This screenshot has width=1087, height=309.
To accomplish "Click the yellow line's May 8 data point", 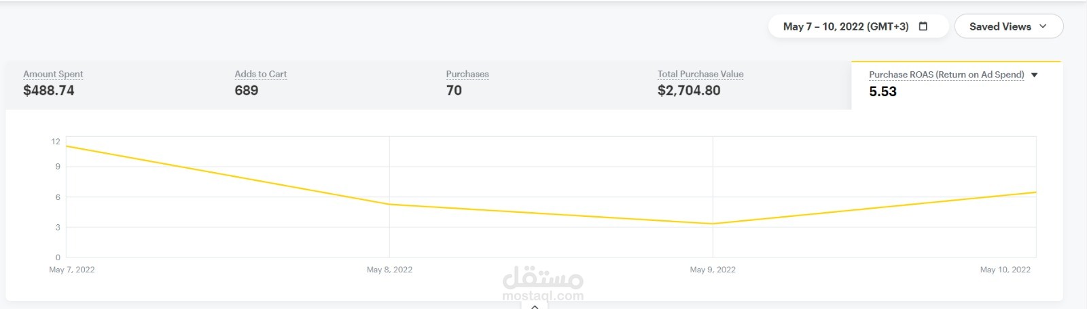I will click(x=389, y=204).
